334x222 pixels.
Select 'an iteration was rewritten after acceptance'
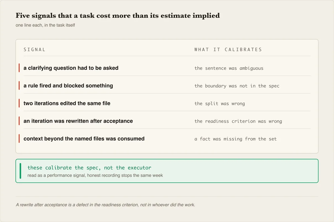pyautogui.click(x=78, y=121)
